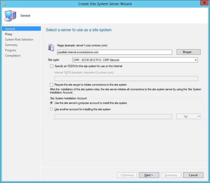210x183 pixels.
Task: Enable the Specify an FQDN checkbox
Action: pos(52,66)
